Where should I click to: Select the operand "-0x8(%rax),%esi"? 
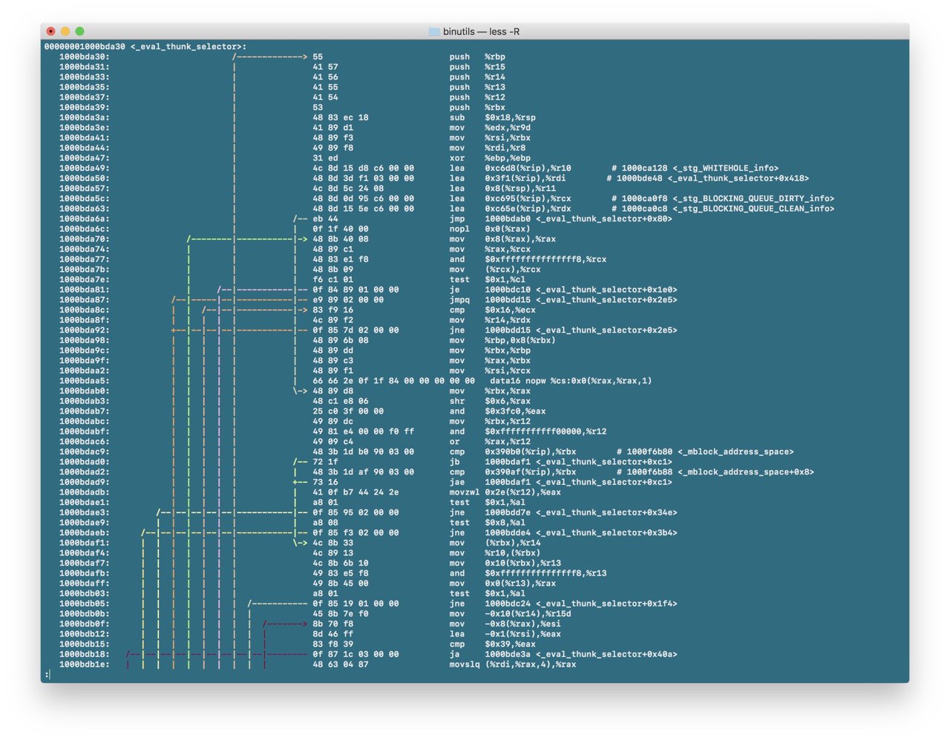(x=523, y=624)
